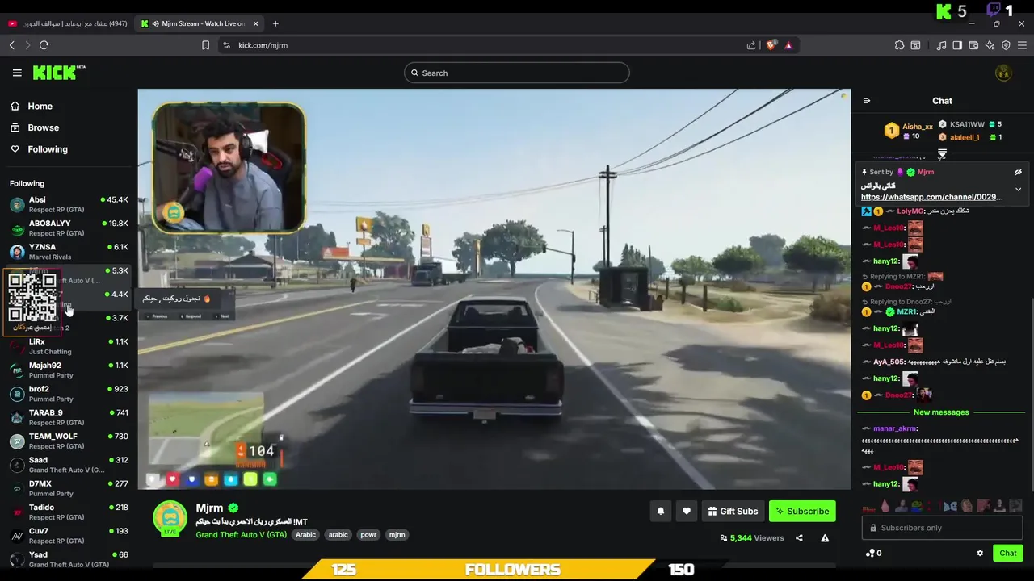Jump to New messages in chat
The width and height of the screenshot is (1034, 581).
940,412
